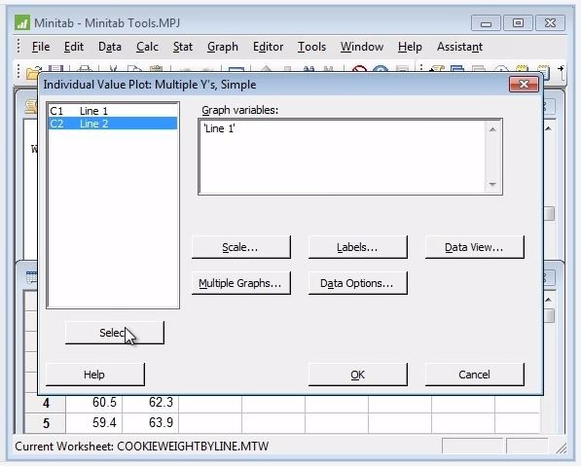Confirm the plot with OK

[x=357, y=375]
